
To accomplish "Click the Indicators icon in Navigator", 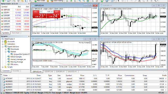I will 6,44.
